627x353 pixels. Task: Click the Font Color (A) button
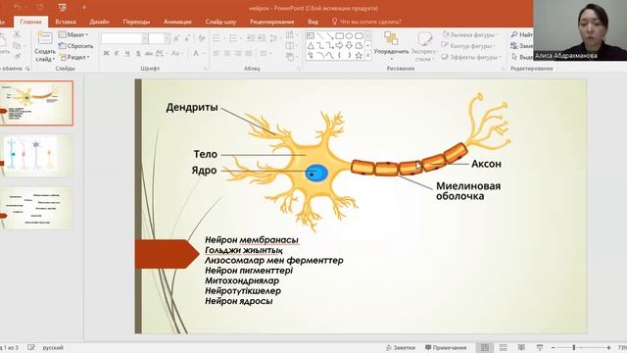click(196, 53)
